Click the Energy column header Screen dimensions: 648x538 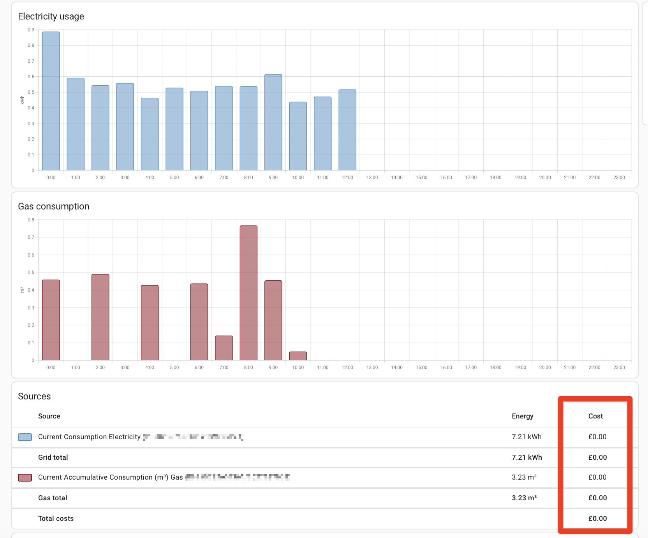(x=522, y=416)
